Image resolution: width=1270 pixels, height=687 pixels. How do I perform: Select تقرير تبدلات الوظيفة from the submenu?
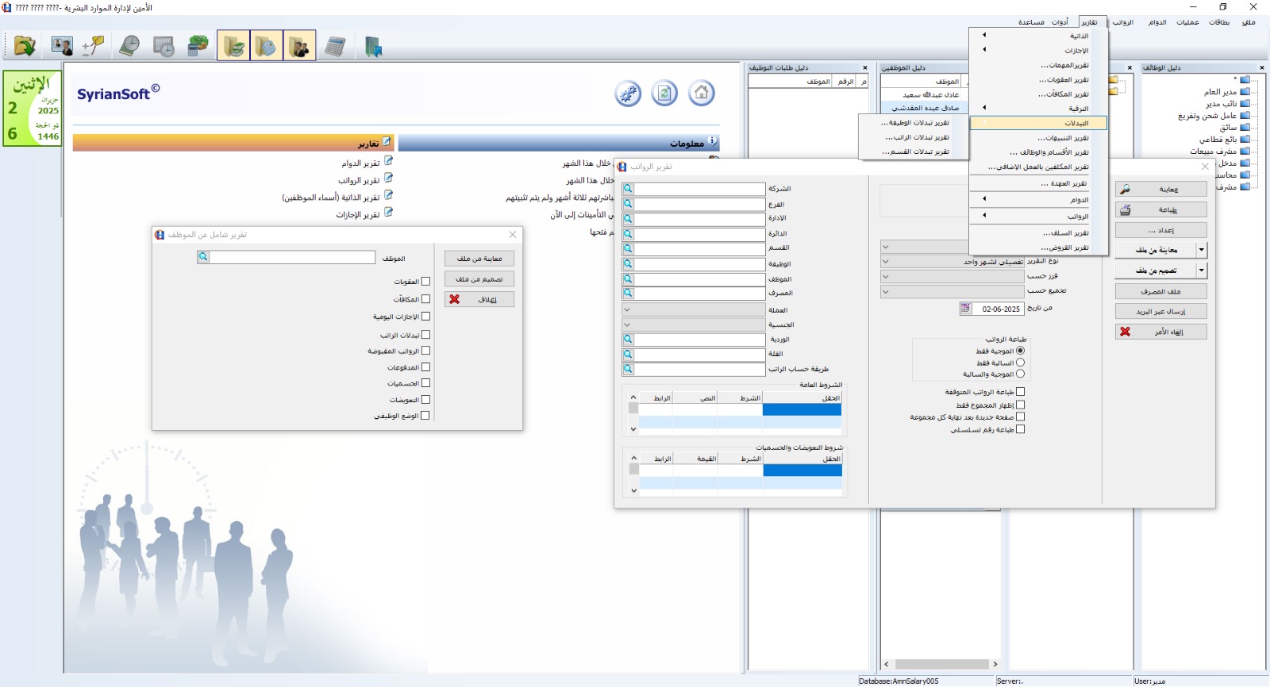pos(914,123)
